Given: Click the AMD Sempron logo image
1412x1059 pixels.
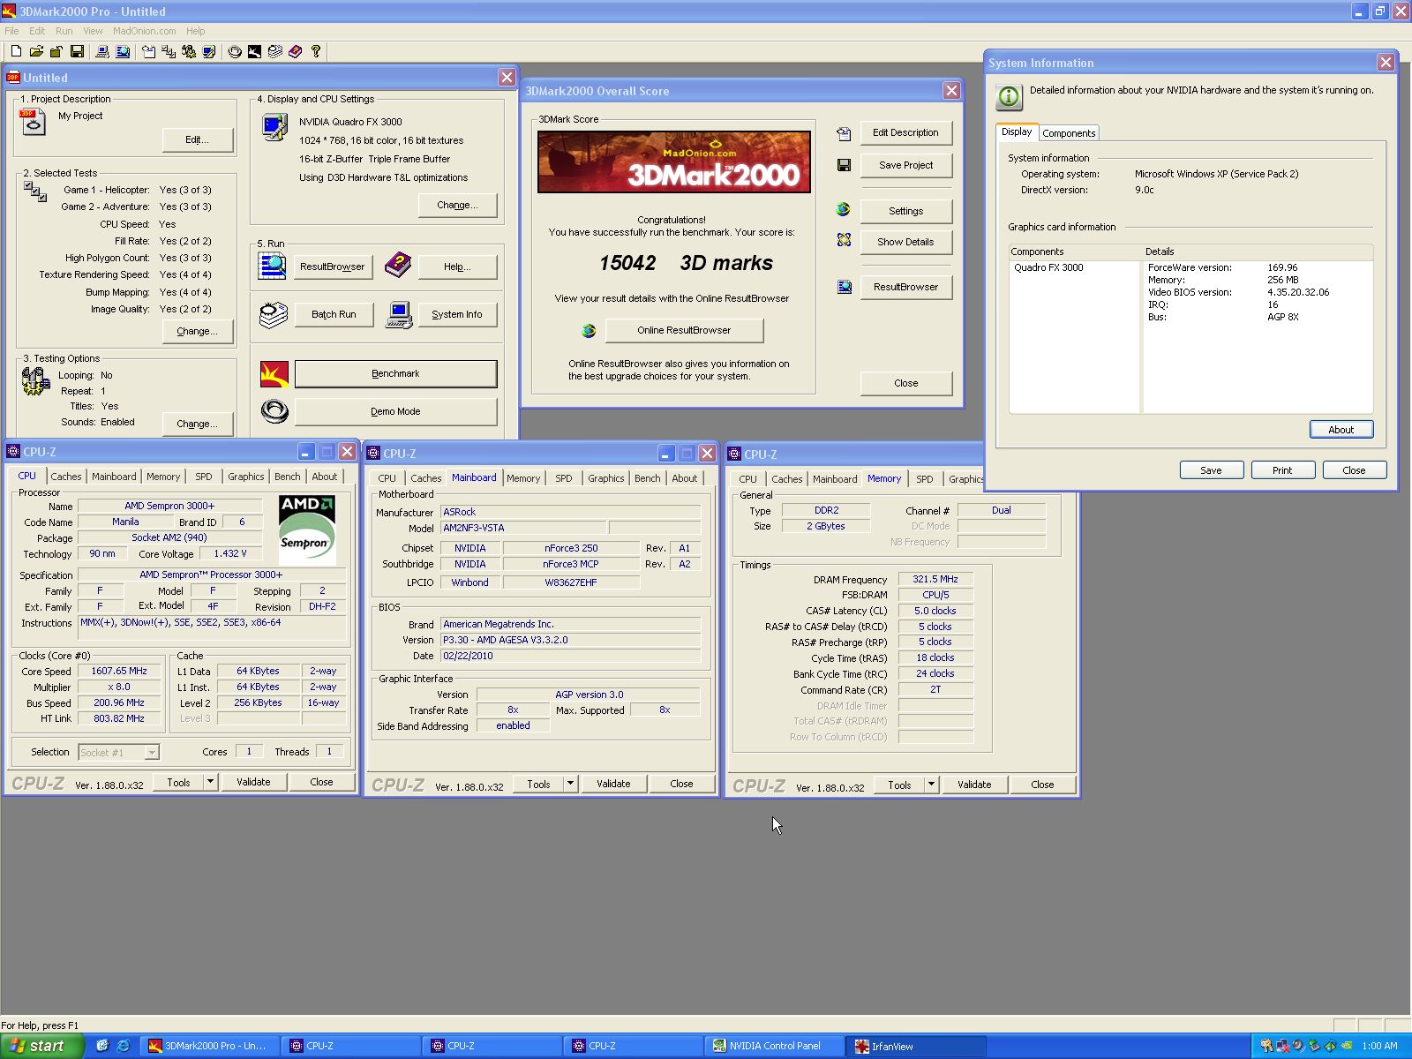Looking at the screenshot, I should click(306, 529).
